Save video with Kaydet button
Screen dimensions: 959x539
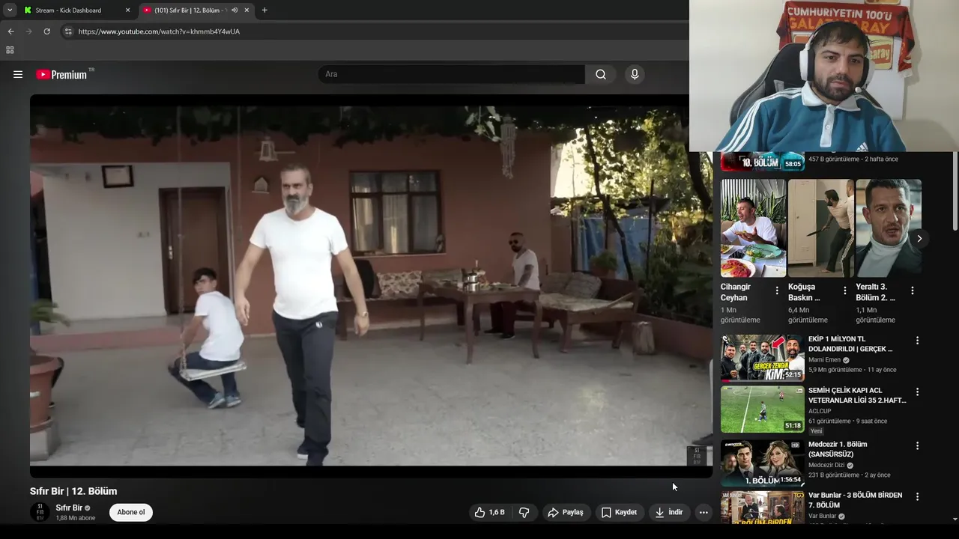coord(619,512)
